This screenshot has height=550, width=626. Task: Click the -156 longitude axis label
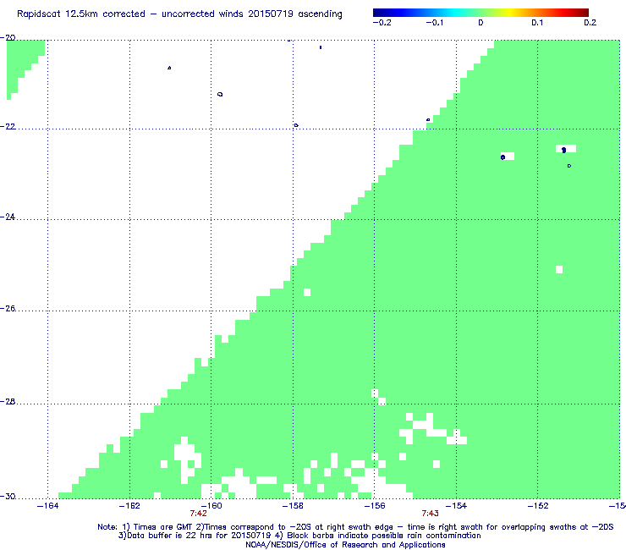pyautogui.click(x=375, y=506)
